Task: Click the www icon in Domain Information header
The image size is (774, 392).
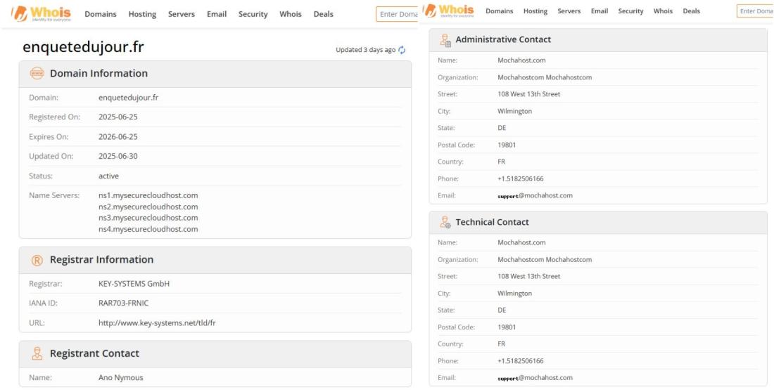Action: point(36,74)
